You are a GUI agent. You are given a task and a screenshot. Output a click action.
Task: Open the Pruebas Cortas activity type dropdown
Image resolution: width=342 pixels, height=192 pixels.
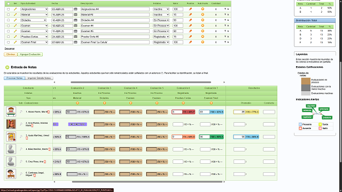(34, 37)
